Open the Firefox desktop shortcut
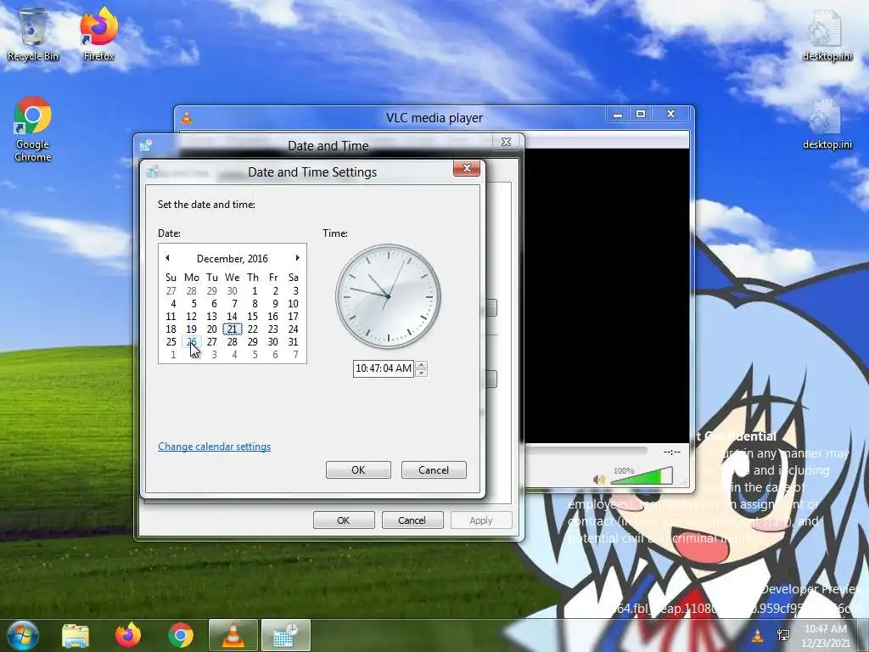 (99, 34)
